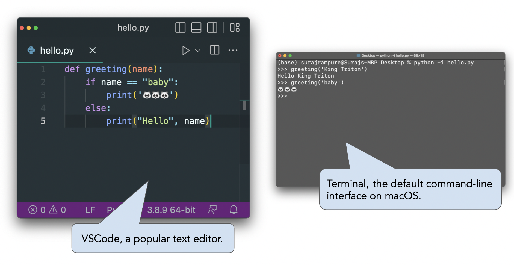The width and height of the screenshot is (514, 265).
Task: Click the 'else:' line in editor
Action: tap(98, 108)
